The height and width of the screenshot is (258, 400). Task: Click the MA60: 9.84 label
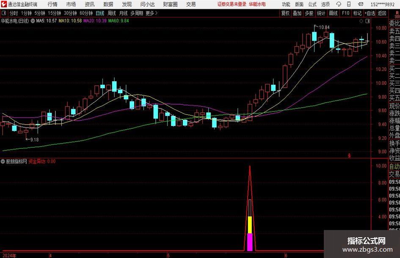[x=119, y=21]
